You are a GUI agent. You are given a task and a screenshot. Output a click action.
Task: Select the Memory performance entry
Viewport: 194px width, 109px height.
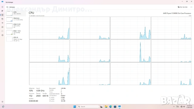[x=16, y=19]
